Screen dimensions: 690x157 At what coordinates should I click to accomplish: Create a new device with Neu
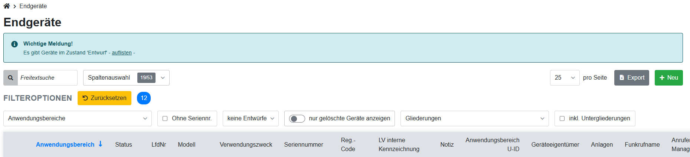(x=668, y=78)
